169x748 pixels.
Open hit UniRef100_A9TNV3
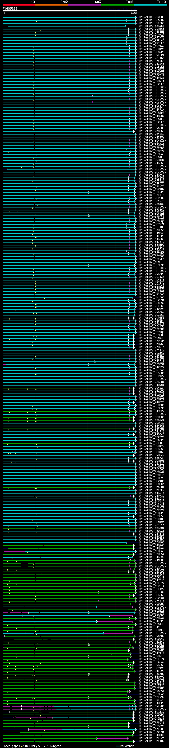(152, 37)
